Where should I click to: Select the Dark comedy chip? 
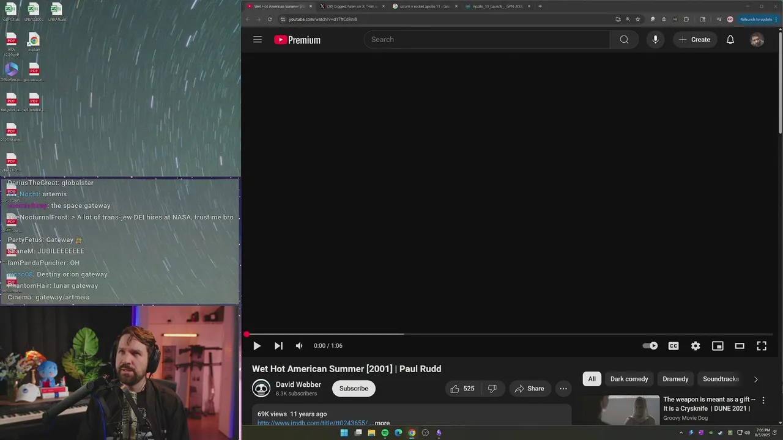tap(629, 379)
